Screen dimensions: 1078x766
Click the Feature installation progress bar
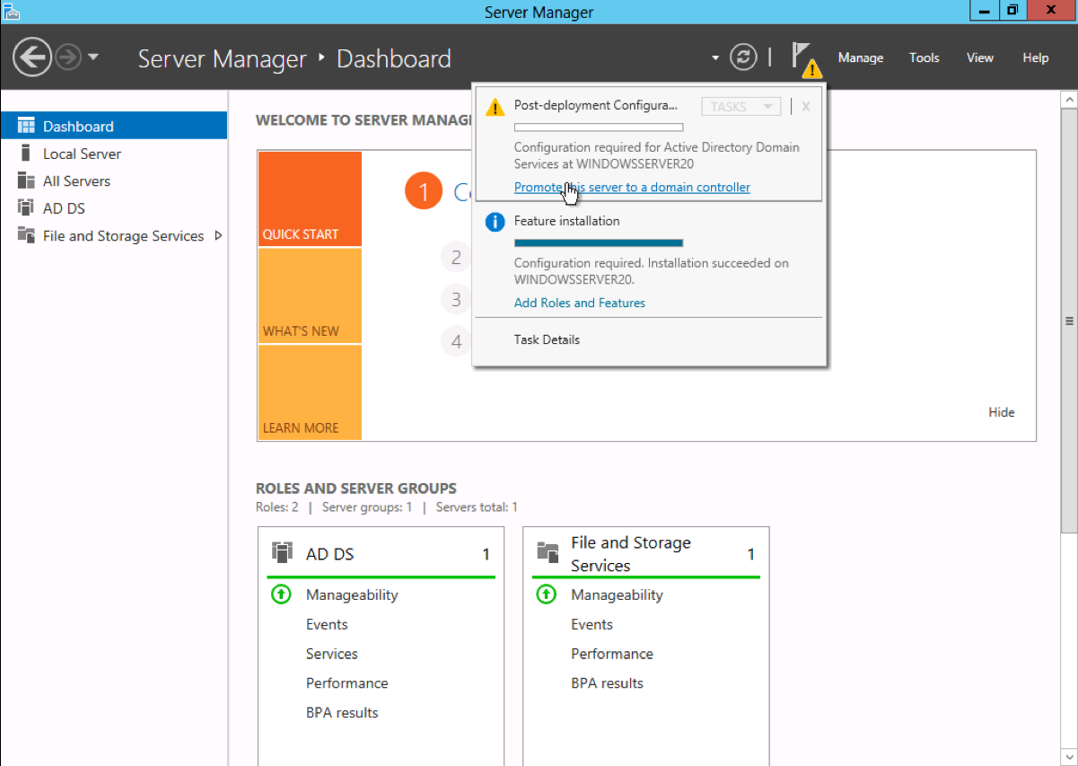pos(598,242)
